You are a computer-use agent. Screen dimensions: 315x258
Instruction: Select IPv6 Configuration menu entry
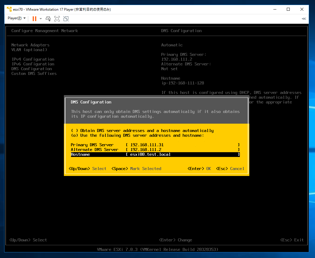[33, 64]
